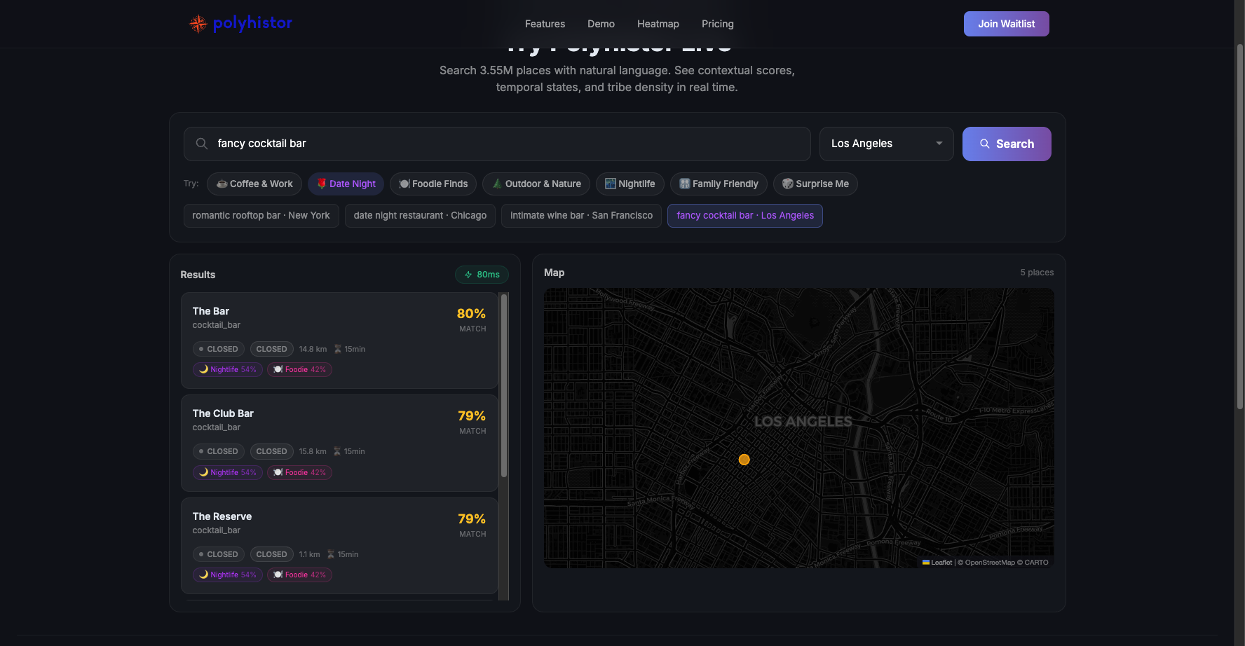1245x646 pixels.
Task: Click the '1.1 km' distance on The Reserve
Action: coord(309,554)
